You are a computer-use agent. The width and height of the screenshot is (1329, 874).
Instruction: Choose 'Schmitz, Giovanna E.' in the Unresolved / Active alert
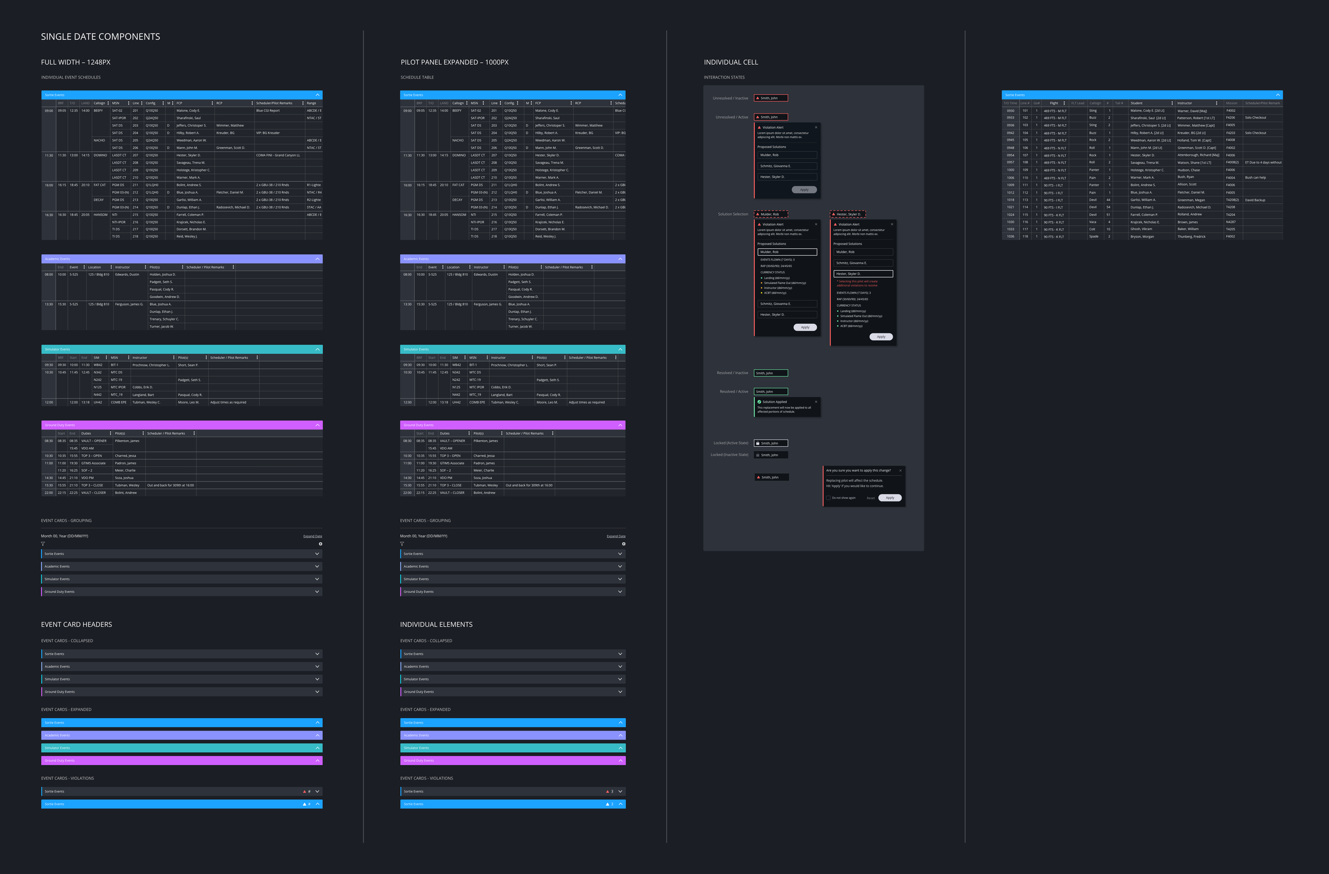[787, 166]
